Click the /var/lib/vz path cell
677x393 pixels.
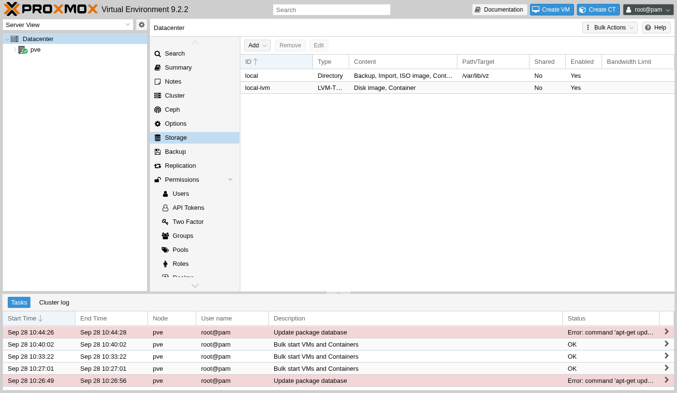pyautogui.click(x=493, y=76)
